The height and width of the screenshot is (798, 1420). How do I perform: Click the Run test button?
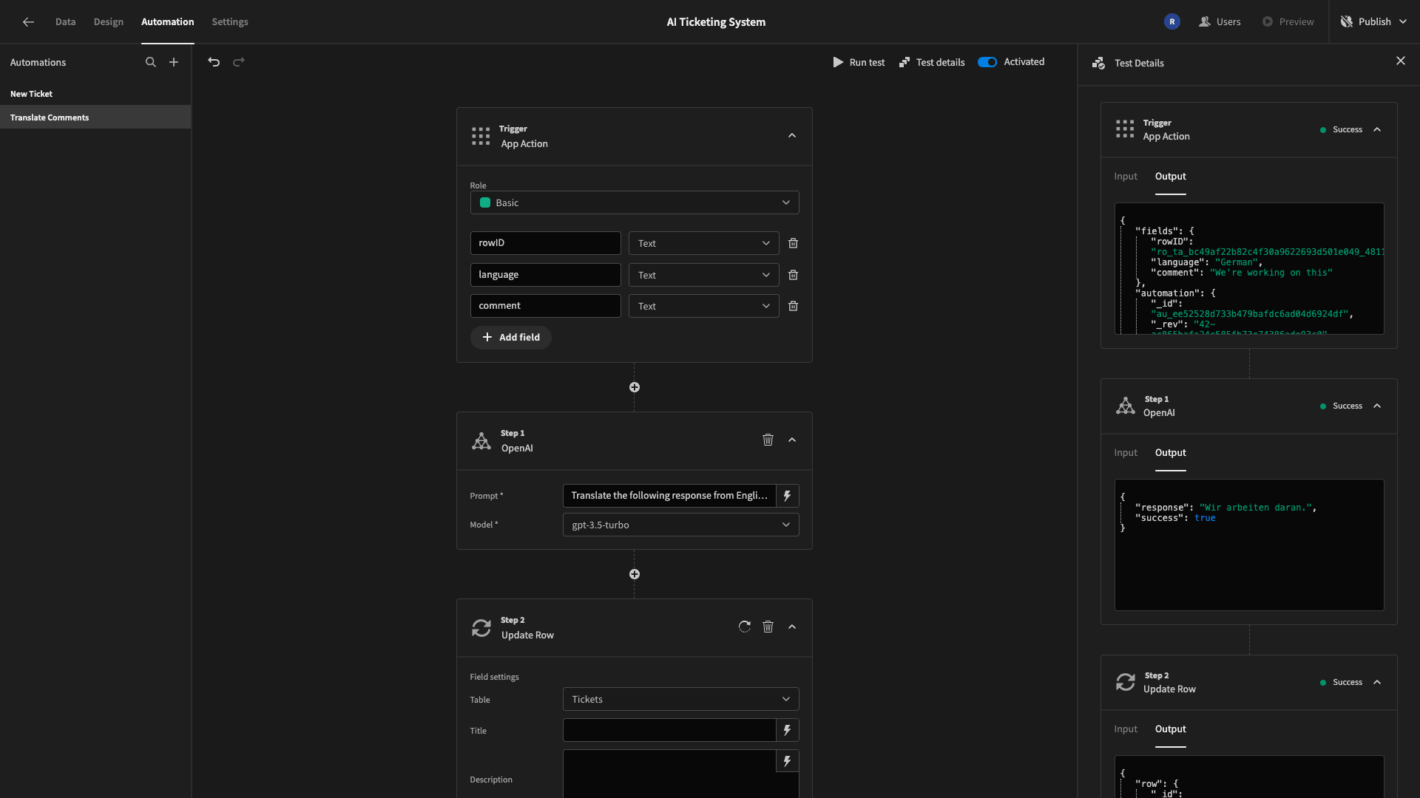tap(859, 63)
